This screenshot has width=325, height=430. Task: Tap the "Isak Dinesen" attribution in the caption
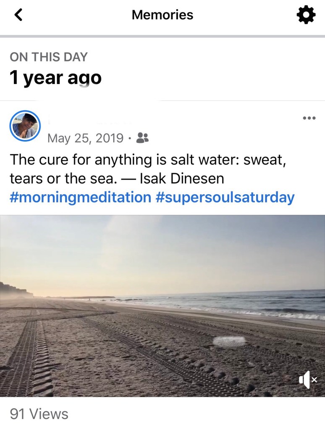(182, 179)
